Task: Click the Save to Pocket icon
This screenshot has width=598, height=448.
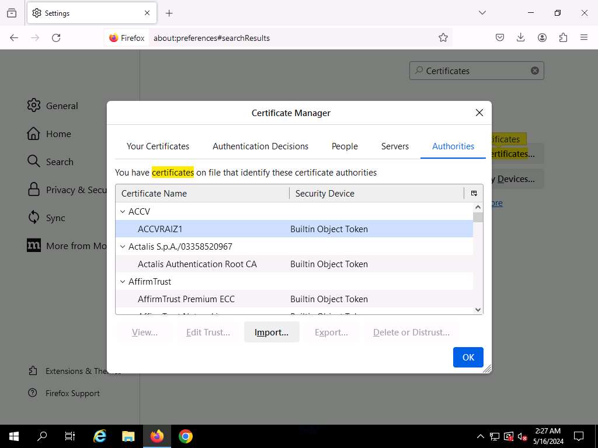Action: pos(500,38)
